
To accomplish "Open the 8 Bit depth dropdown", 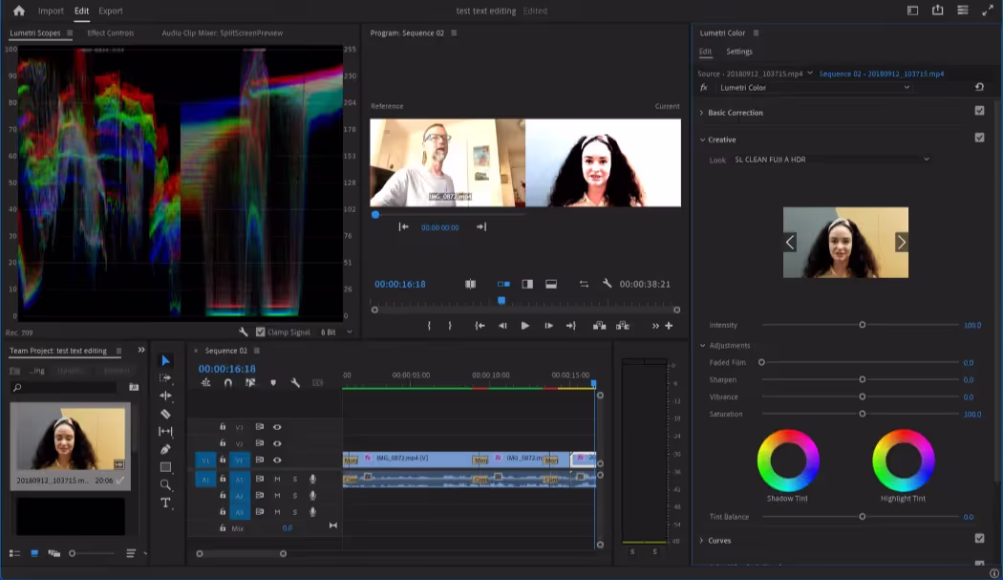I will 336,333.
